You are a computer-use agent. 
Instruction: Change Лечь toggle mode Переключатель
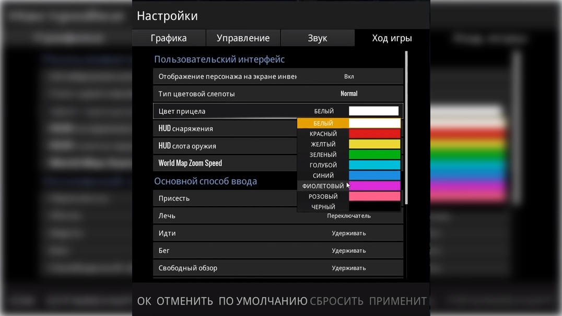coord(349,216)
